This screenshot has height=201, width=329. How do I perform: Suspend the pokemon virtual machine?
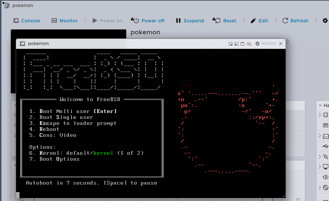click(190, 21)
